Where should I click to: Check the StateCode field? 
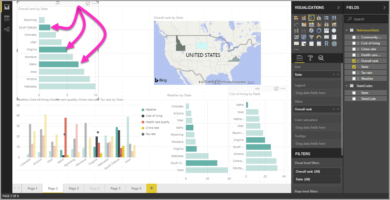pyautogui.click(x=354, y=99)
